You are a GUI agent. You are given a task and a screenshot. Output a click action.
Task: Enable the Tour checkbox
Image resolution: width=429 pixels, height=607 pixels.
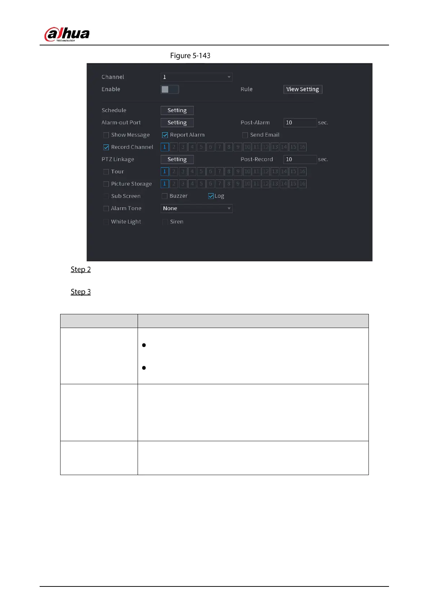click(x=106, y=172)
